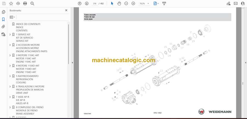247x119 pixels.
Task: Zoom out with minus button
Action: [126, 4]
